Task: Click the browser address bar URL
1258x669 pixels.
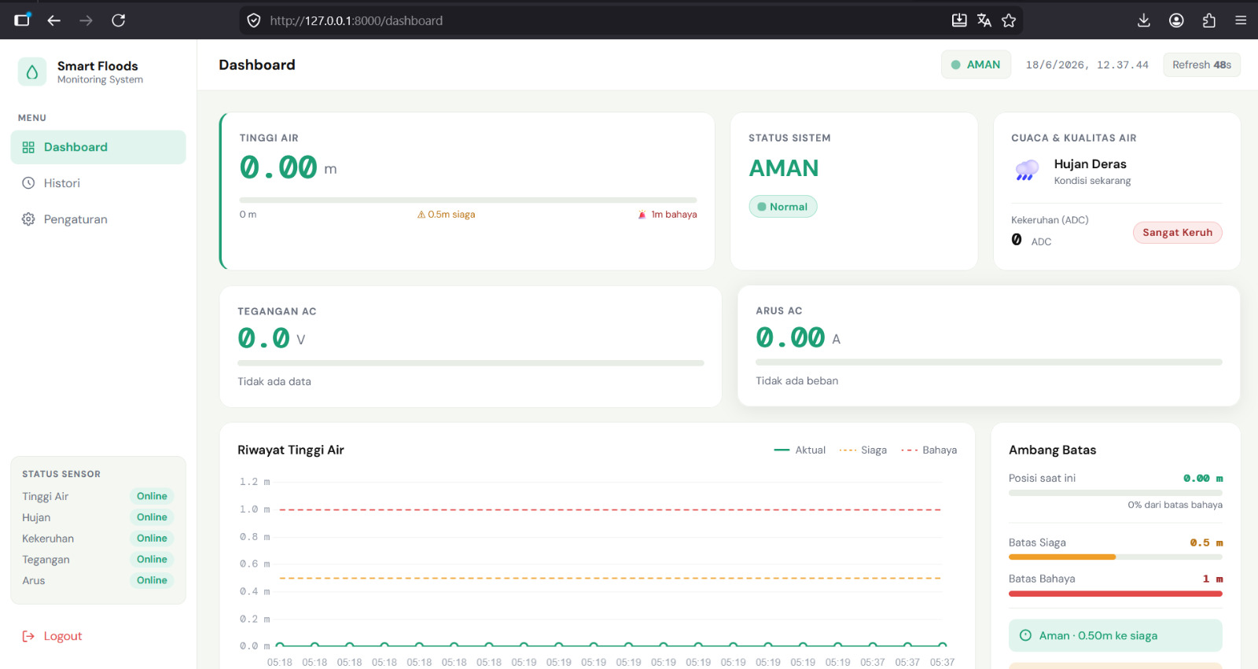Action: pos(356,20)
